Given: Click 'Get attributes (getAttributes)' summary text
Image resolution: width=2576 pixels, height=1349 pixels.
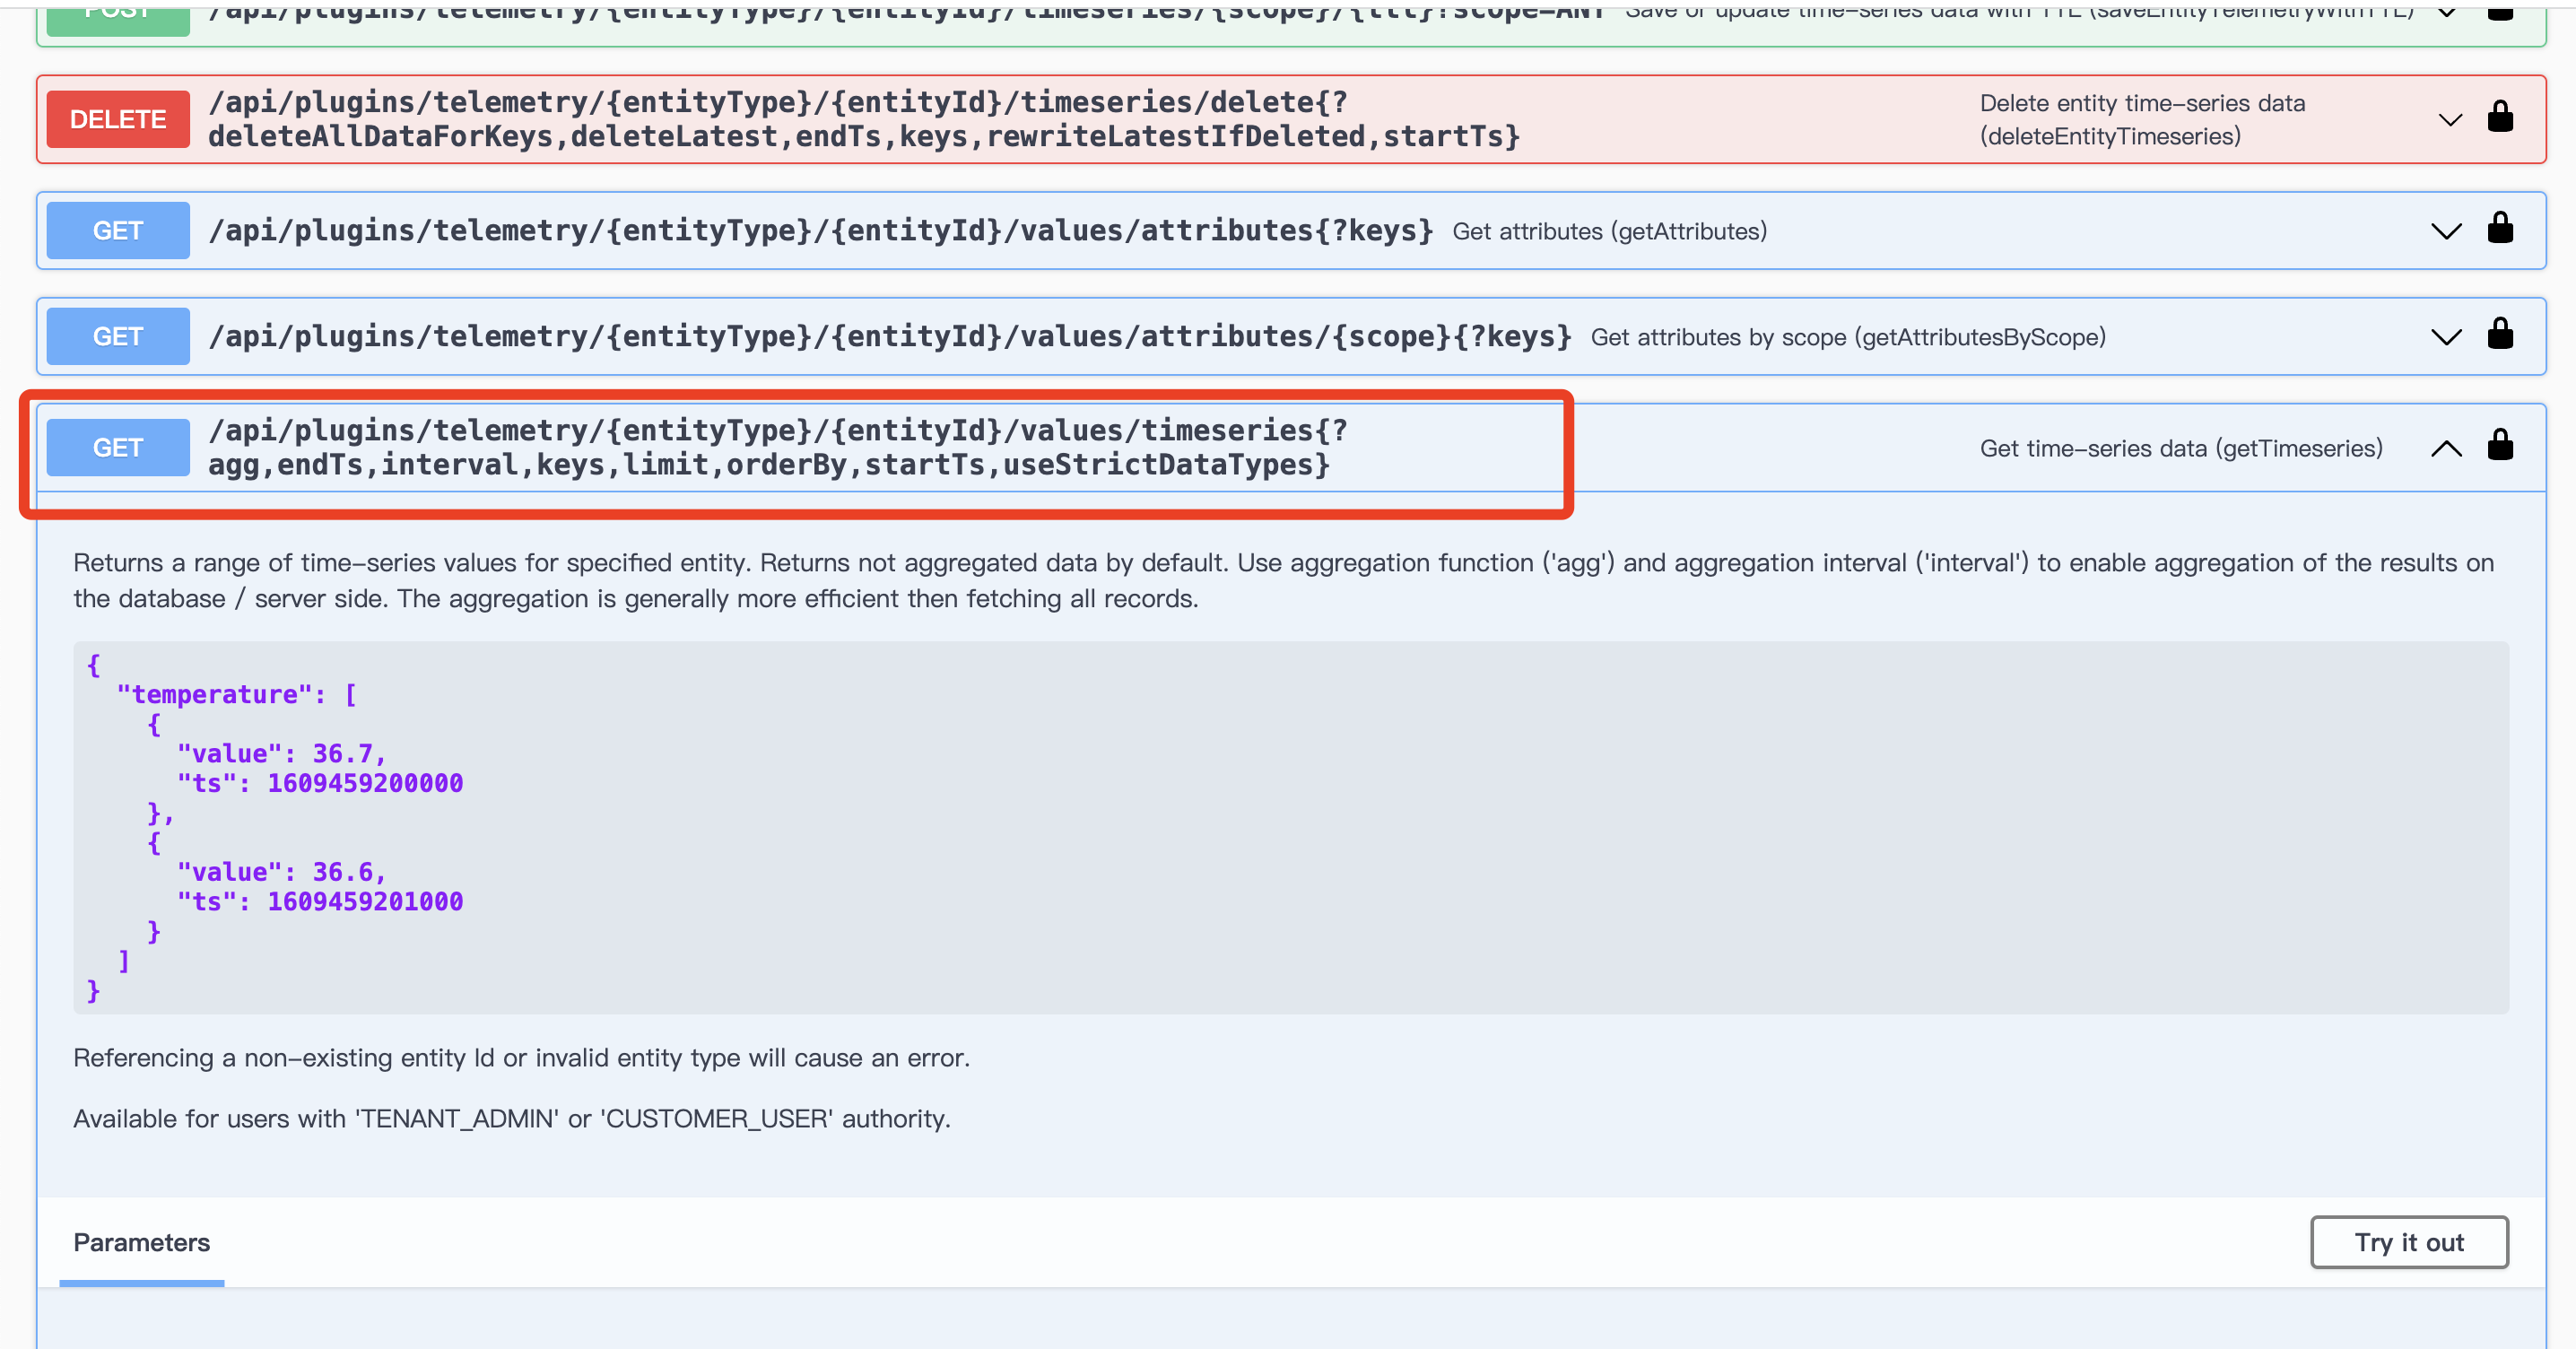Looking at the screenshot, I should point(1609,231).
